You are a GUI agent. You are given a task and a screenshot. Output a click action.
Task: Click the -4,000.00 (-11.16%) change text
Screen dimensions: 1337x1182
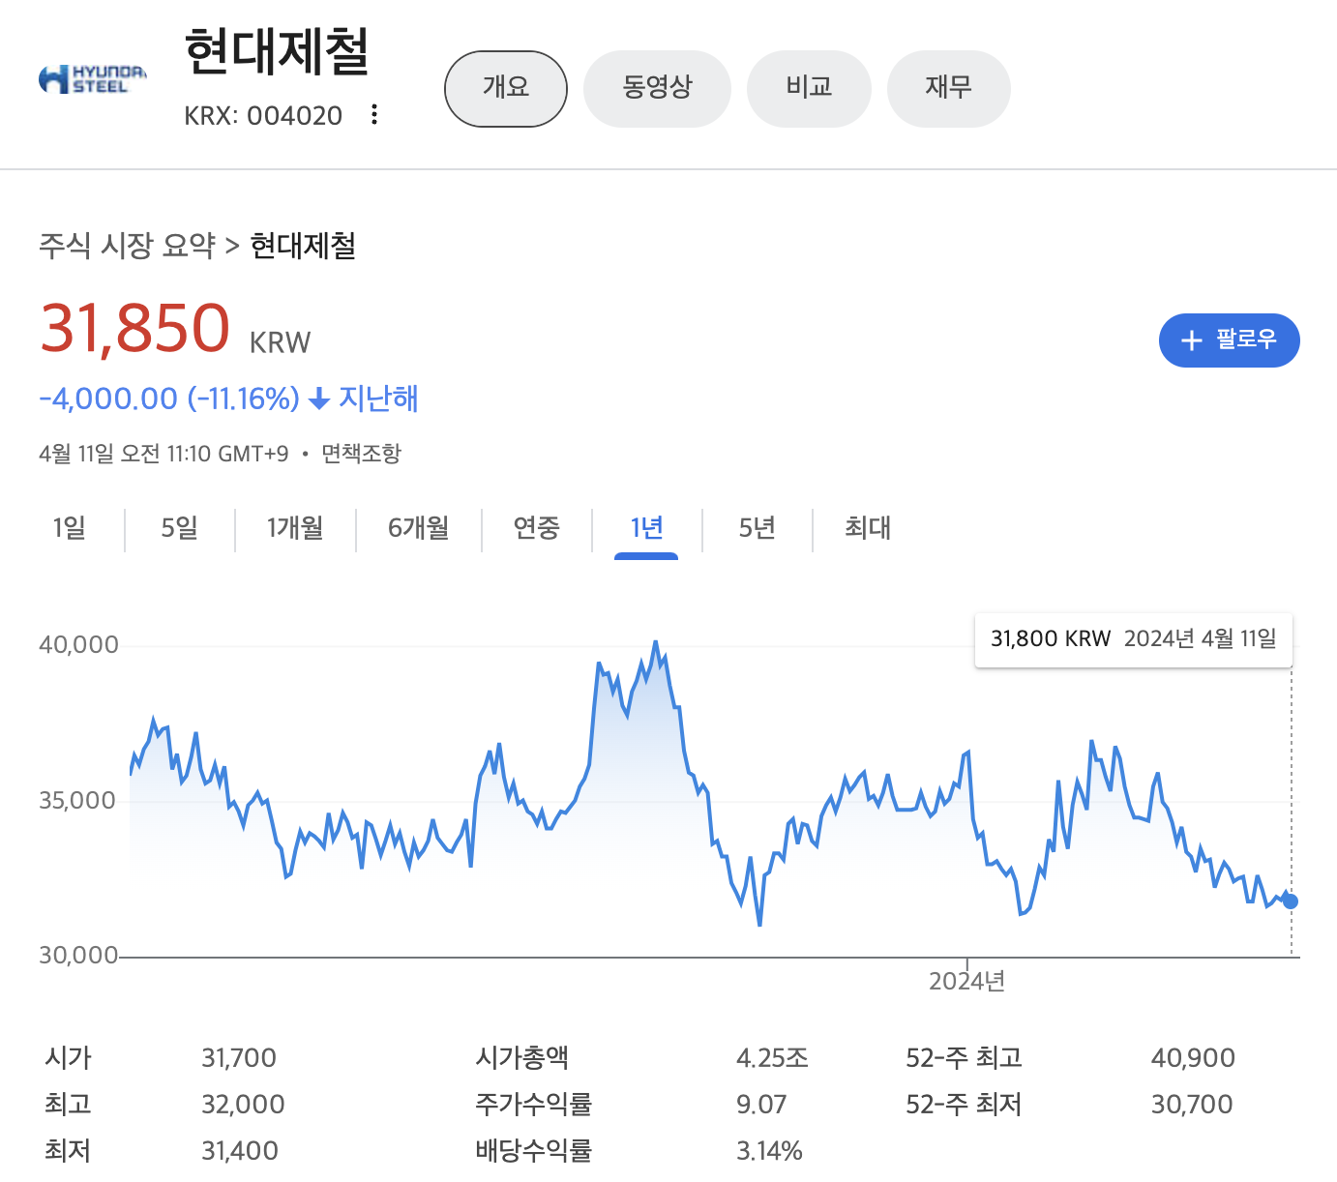click(x=169, y=399)
